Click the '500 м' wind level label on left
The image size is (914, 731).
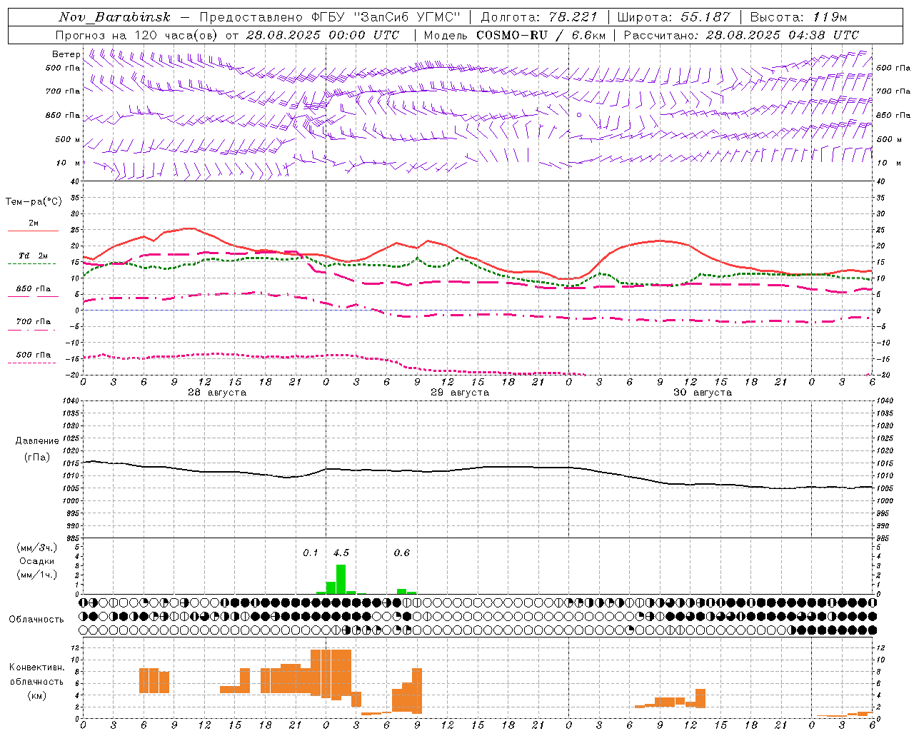68,140
